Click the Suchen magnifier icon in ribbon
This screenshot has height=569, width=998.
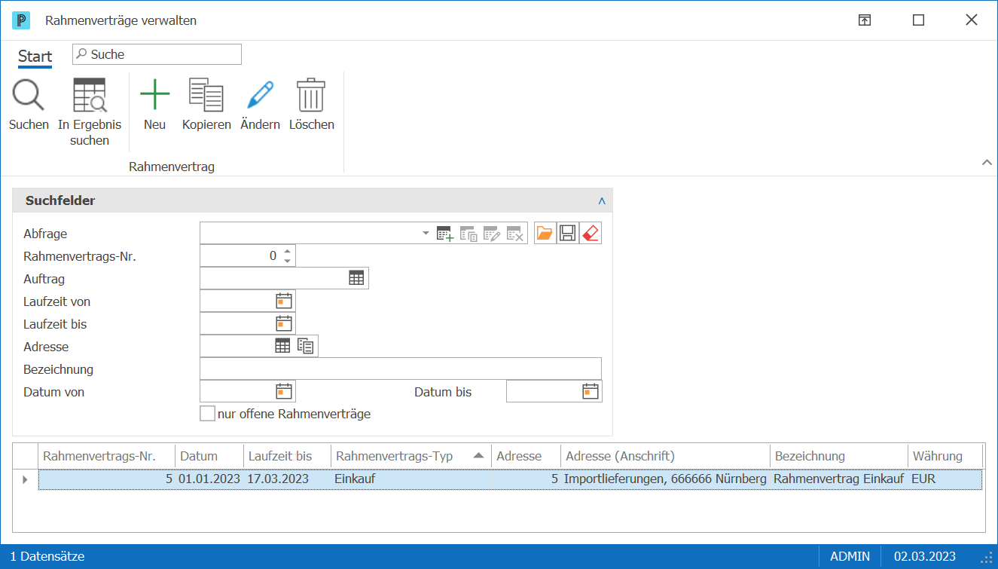point(29,96)
